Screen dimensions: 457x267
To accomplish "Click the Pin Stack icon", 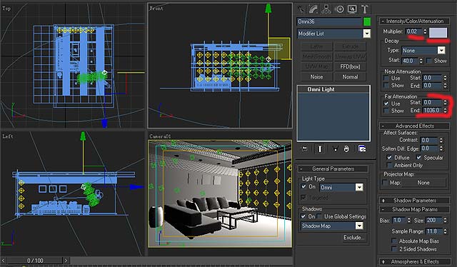I will (304, 149).
